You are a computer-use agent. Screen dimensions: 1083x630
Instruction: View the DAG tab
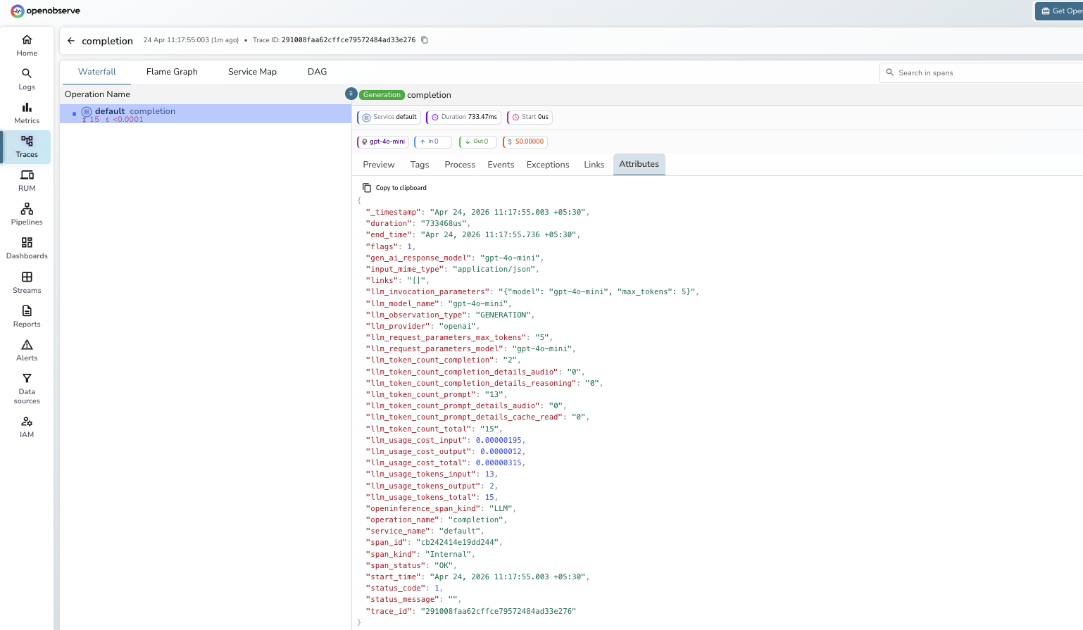(x=316, y=71)
